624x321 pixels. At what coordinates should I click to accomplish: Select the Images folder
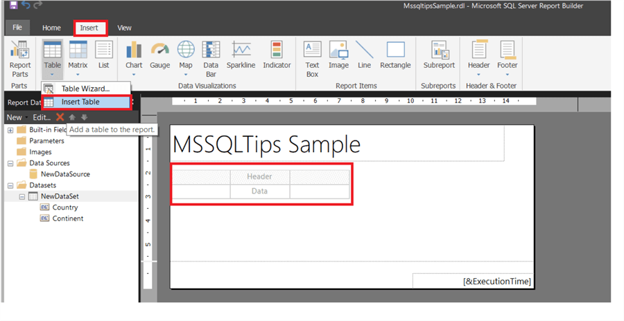[x=40, y=152]
